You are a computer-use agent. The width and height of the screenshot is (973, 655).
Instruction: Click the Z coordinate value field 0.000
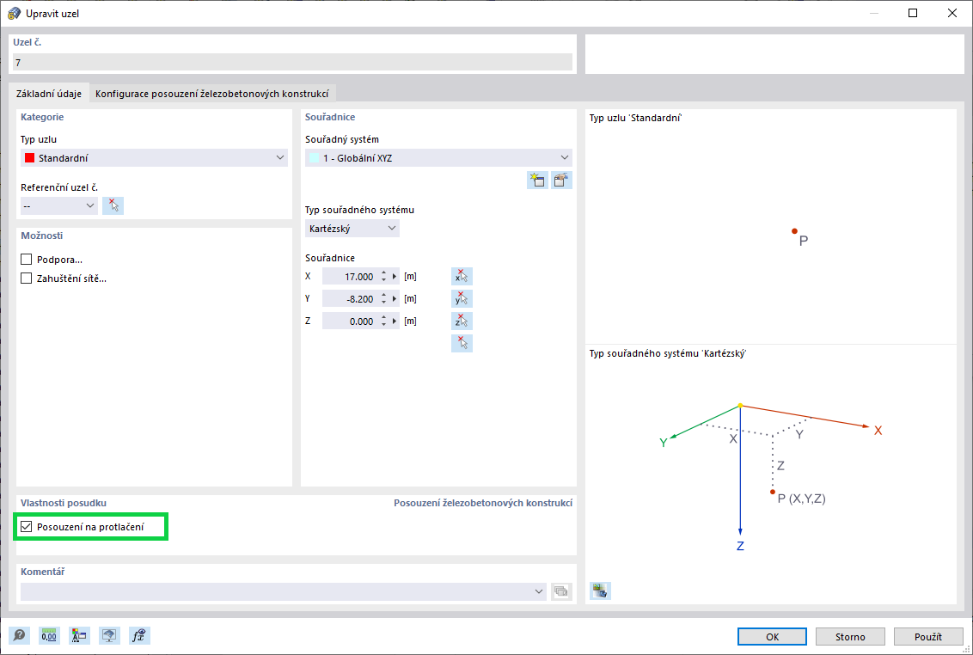[x=351, y=321]
